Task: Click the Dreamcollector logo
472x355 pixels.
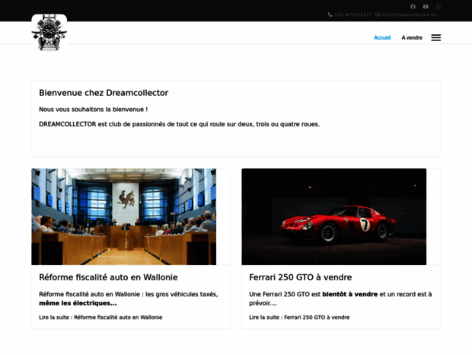Action: [x=49, y=33]
